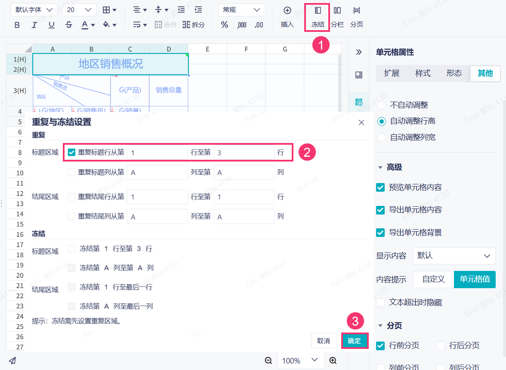Switch to the 其他 tab
Viewport: 506px width, 370px height.
[x=485, y=73]
